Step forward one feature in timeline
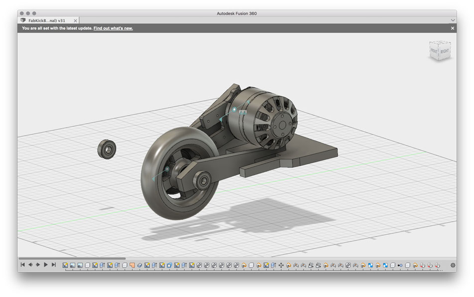 pyautogui.click(x=38, y=265)
